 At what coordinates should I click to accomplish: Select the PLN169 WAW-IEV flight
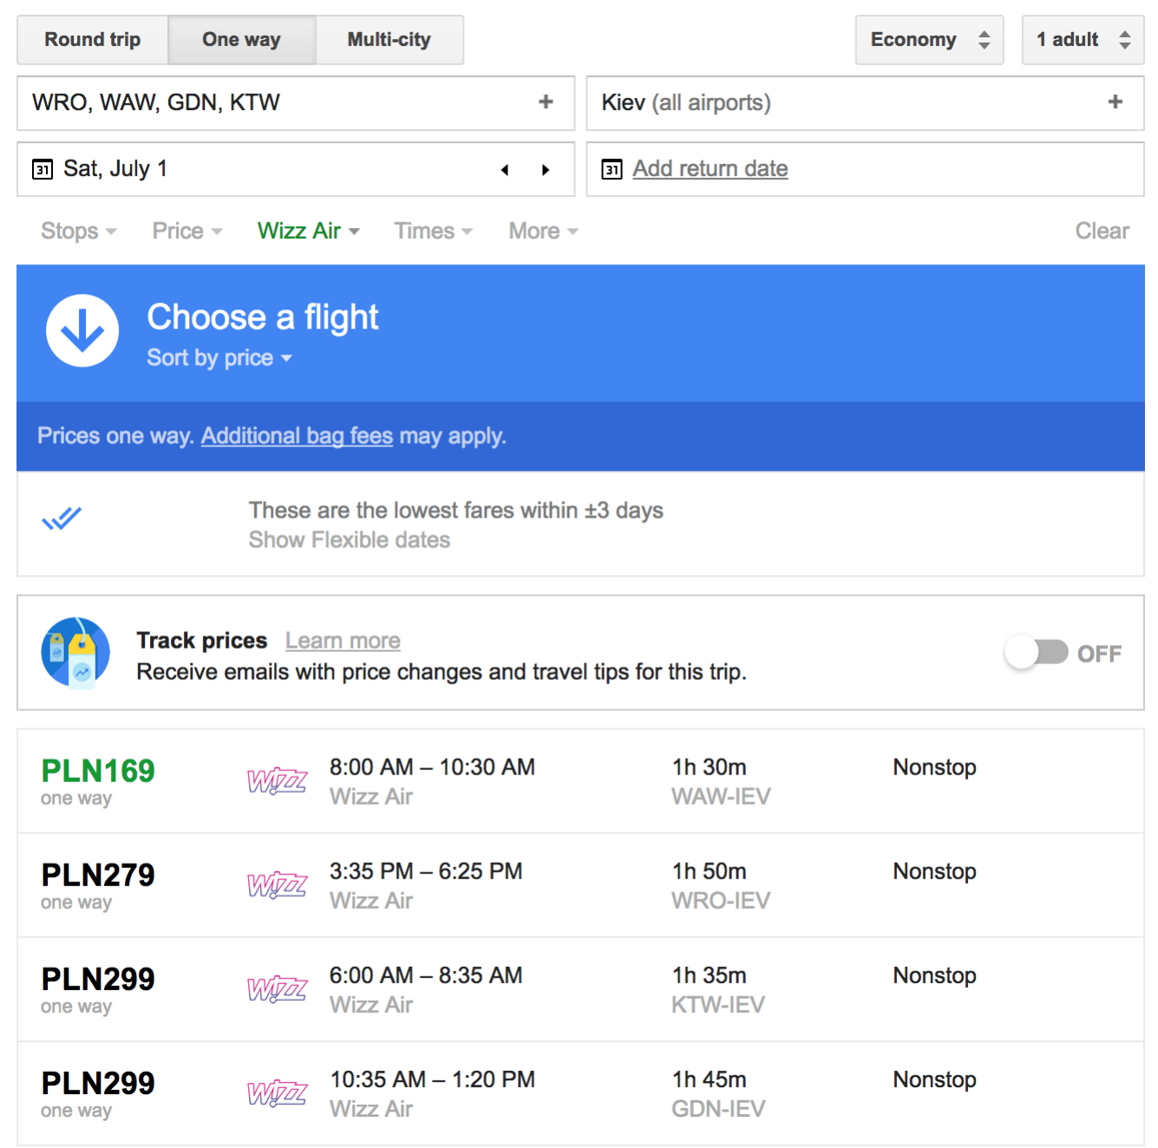[579, 781]
